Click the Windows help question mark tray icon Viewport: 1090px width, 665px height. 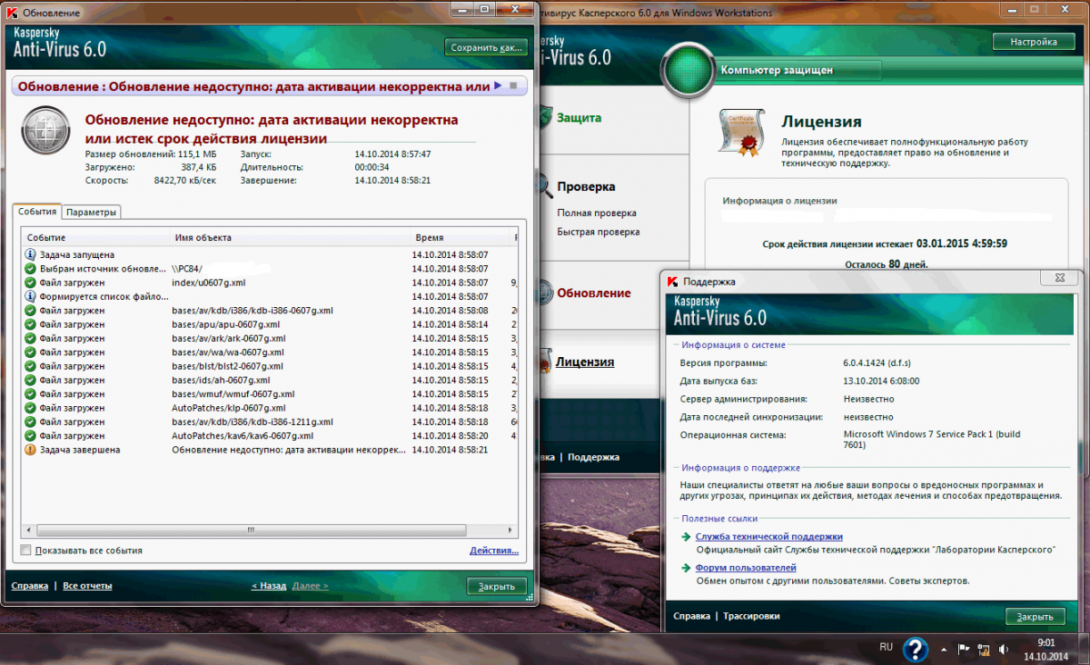[915, 649]
